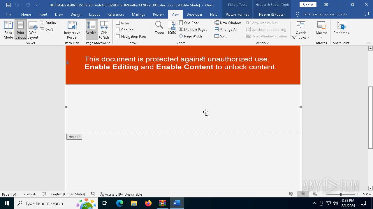Enable the Ruler checkbox

(118, 23)
